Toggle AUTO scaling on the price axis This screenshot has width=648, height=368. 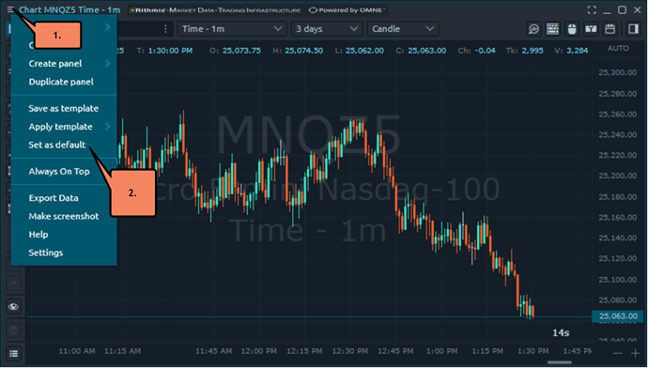point(618,49)
